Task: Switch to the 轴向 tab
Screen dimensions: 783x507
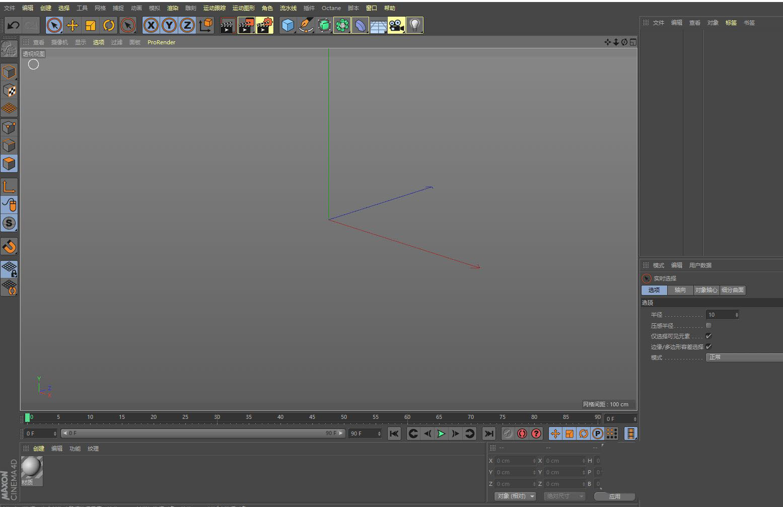Action: 680,290
